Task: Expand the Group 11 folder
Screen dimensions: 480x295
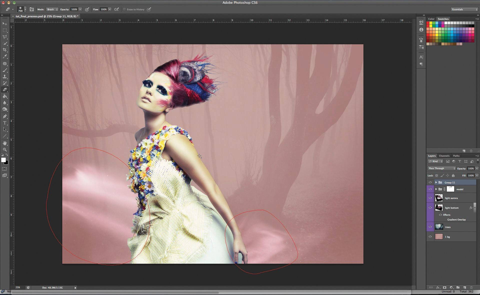Action: 436,182
